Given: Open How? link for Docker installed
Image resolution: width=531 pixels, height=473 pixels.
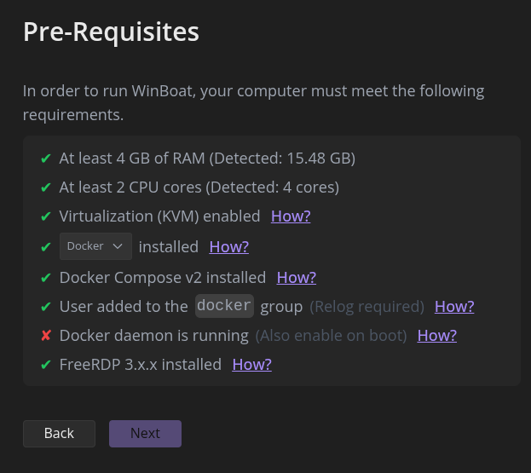Looking at the screenshot, I should click(228, 247).
